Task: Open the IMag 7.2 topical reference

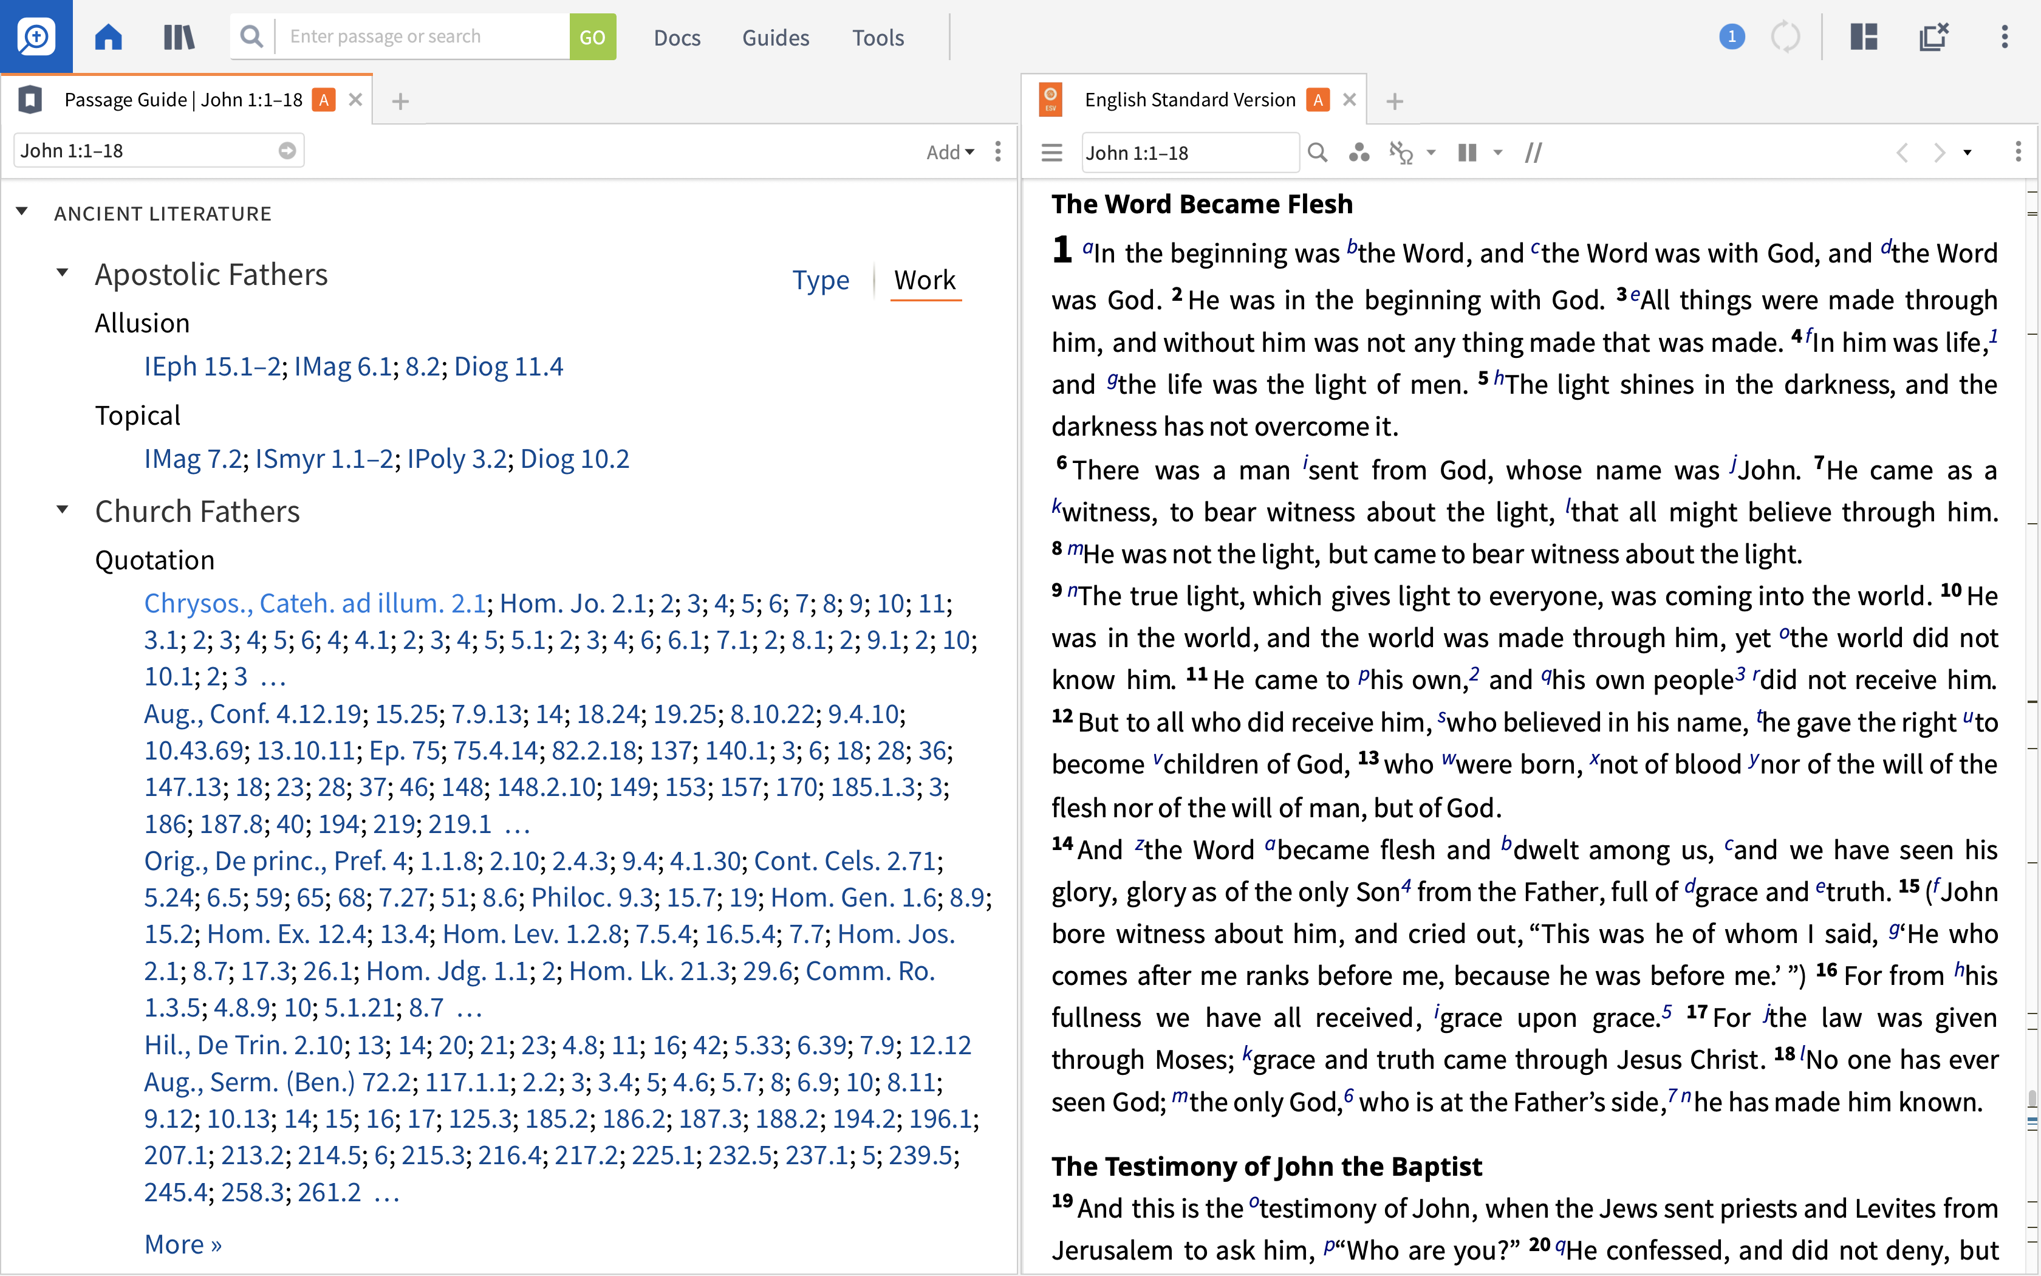Action: click(x=193, y=458)
